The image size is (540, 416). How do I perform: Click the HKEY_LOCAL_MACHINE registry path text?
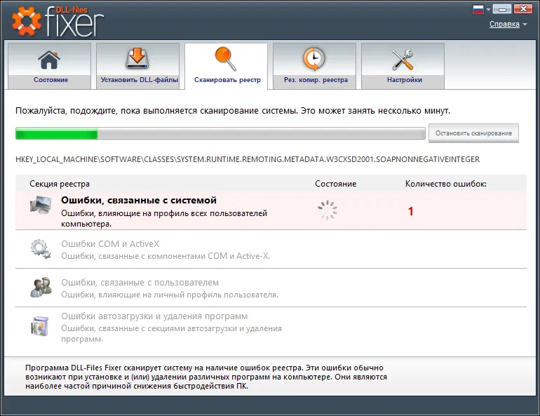point(248,159)
